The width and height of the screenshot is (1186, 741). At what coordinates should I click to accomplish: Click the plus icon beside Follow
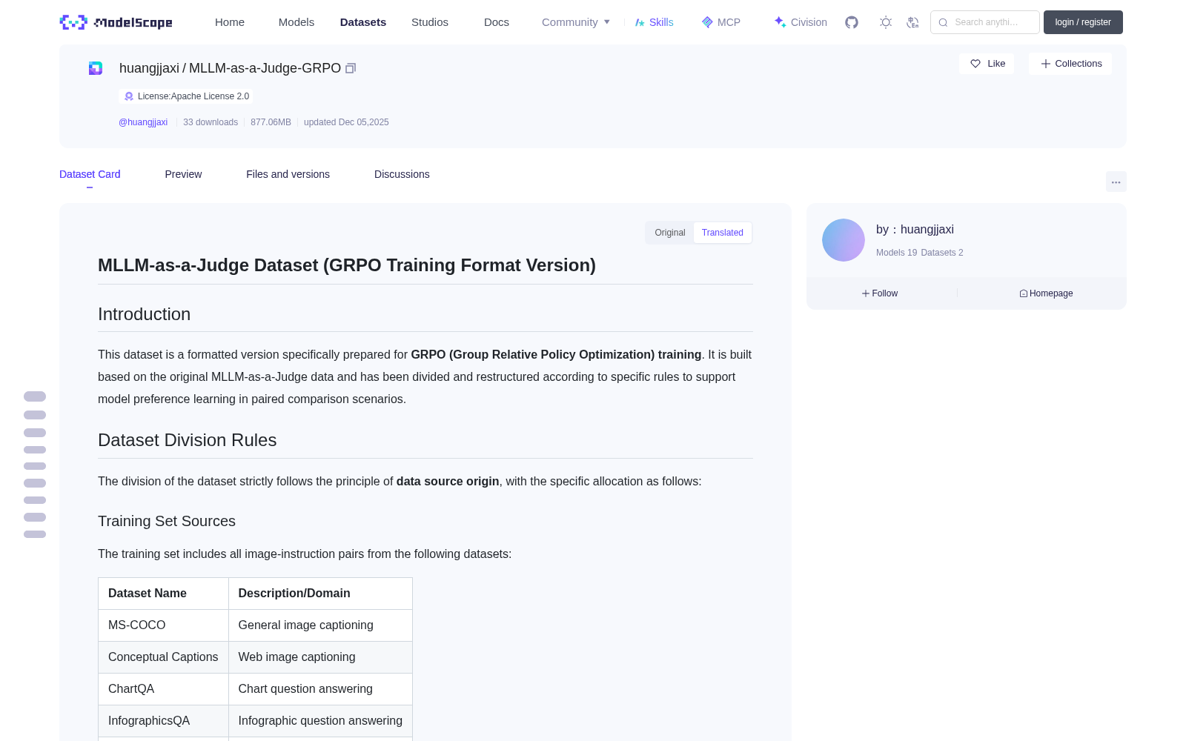pos(866,293)
